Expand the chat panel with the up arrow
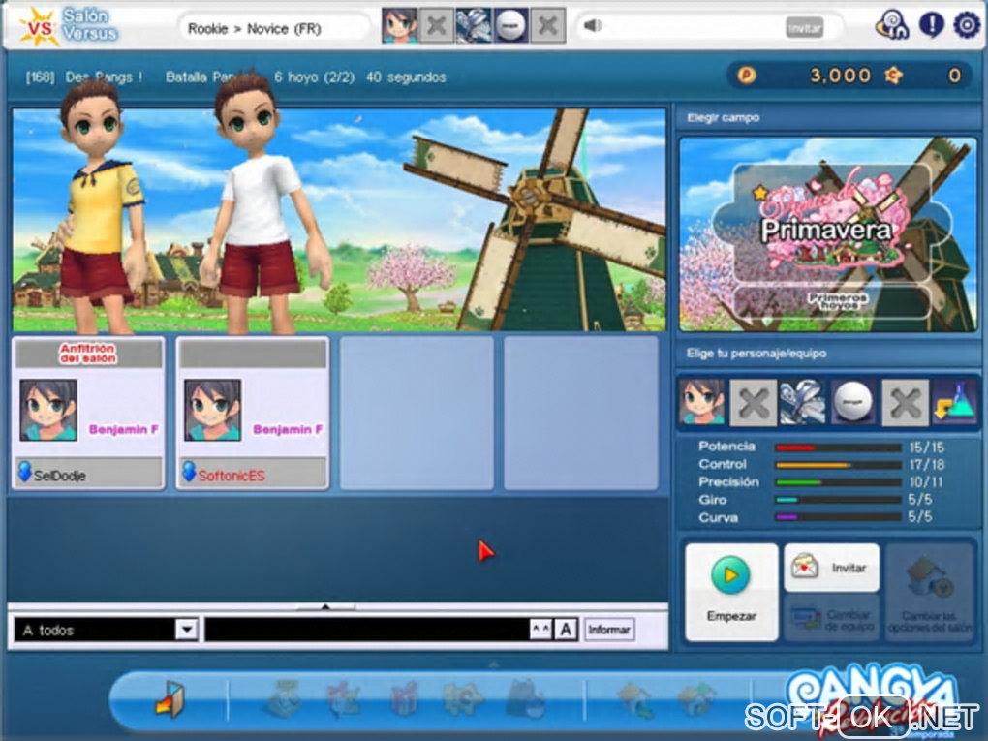This screenshot has width=988, height=741. point(325,606)
